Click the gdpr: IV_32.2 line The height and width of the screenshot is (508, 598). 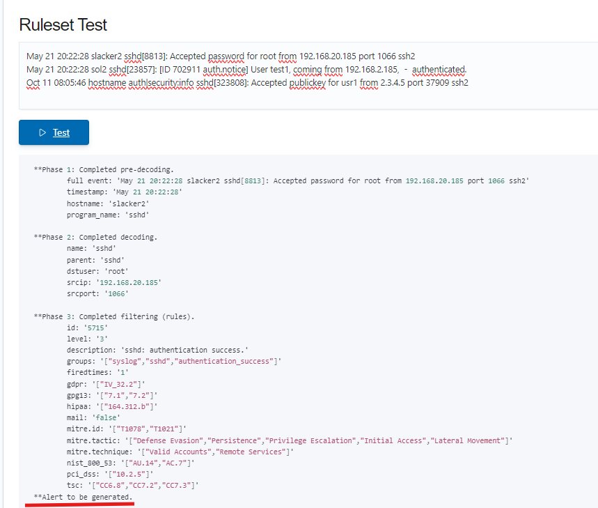106,384
